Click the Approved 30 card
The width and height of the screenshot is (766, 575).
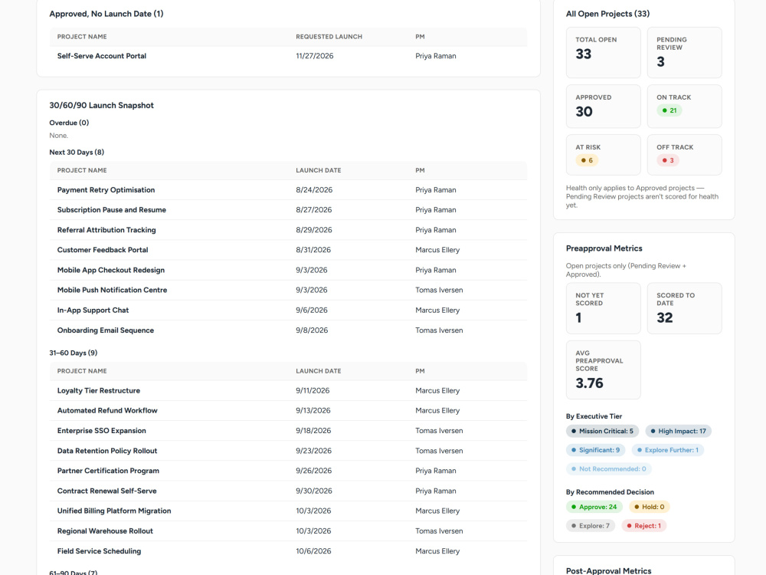tap(604, 106)
